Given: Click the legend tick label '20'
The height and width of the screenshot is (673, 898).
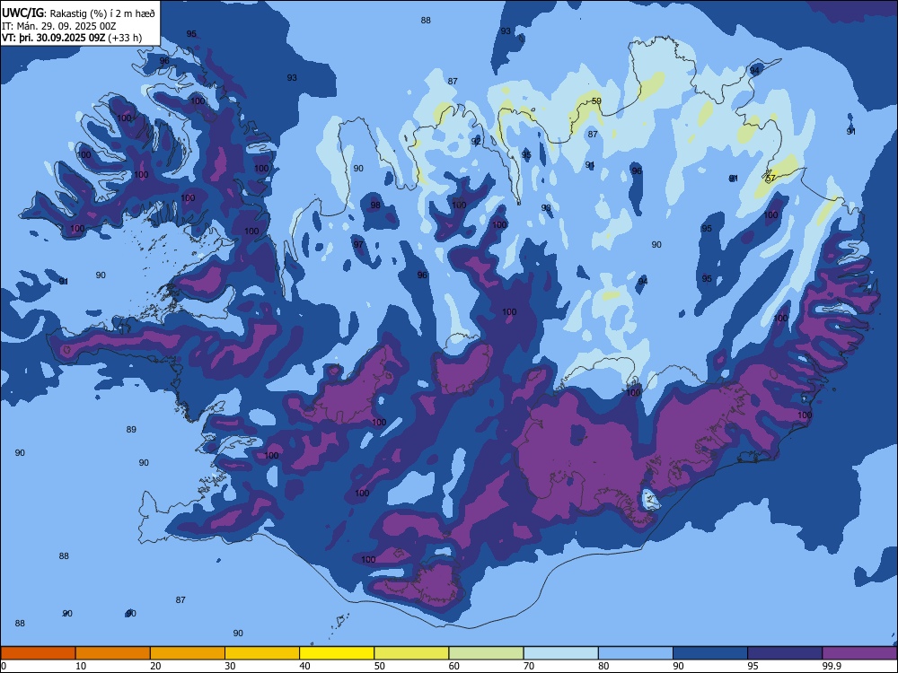Looking at the screenshot, I should click(x=155, y=666).
